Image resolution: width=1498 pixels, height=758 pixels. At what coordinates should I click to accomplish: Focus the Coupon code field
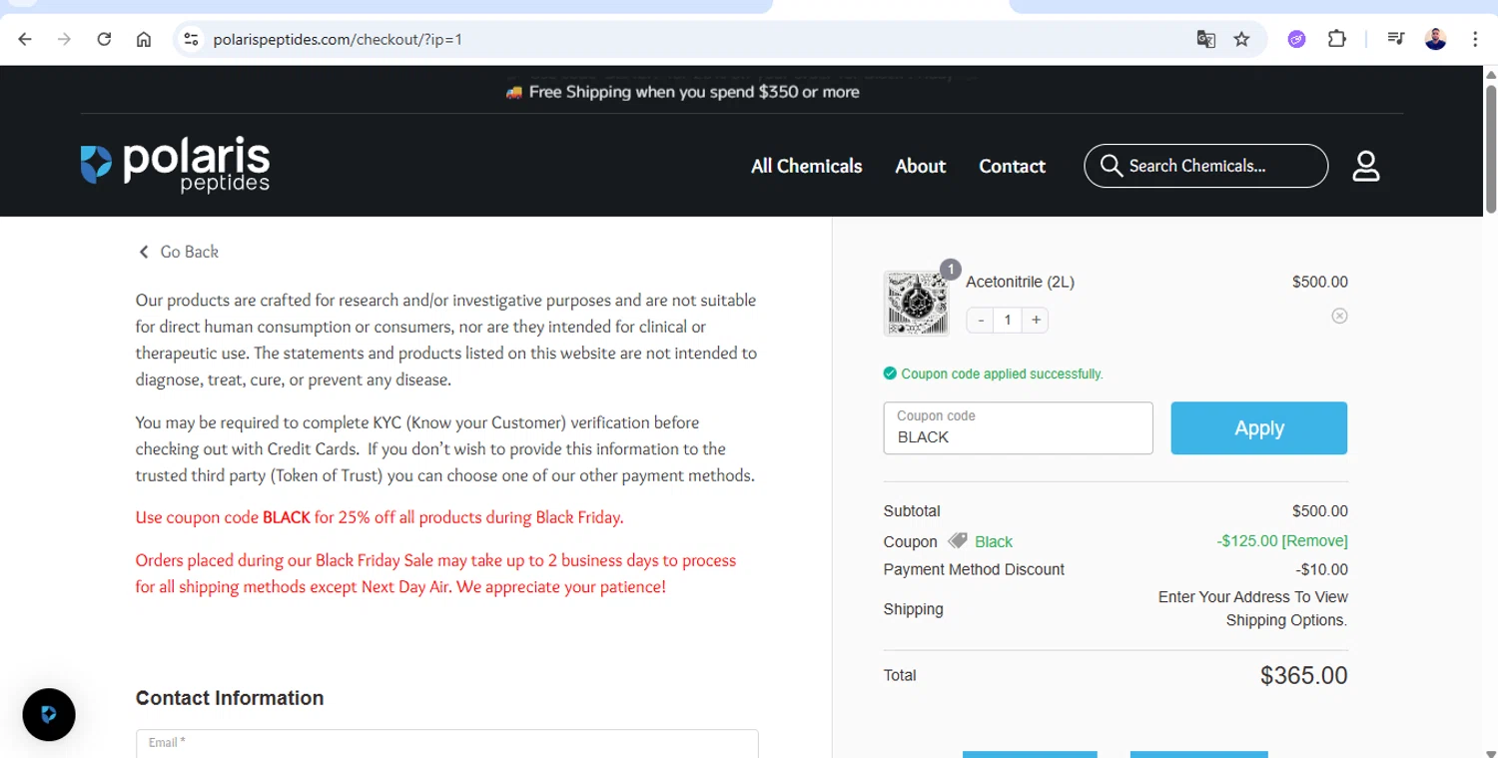click(1018, 427)
